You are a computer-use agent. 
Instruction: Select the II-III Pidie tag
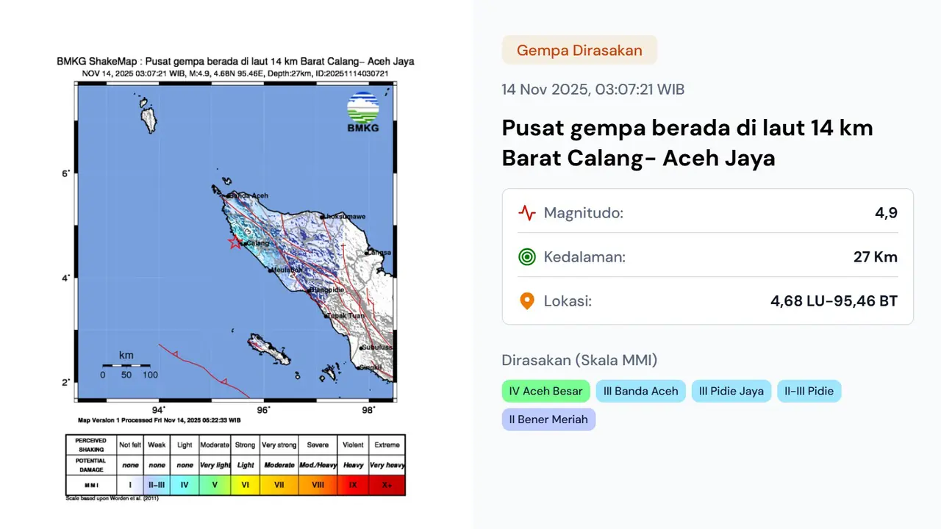pyautogui.click(x=809, y=391)
